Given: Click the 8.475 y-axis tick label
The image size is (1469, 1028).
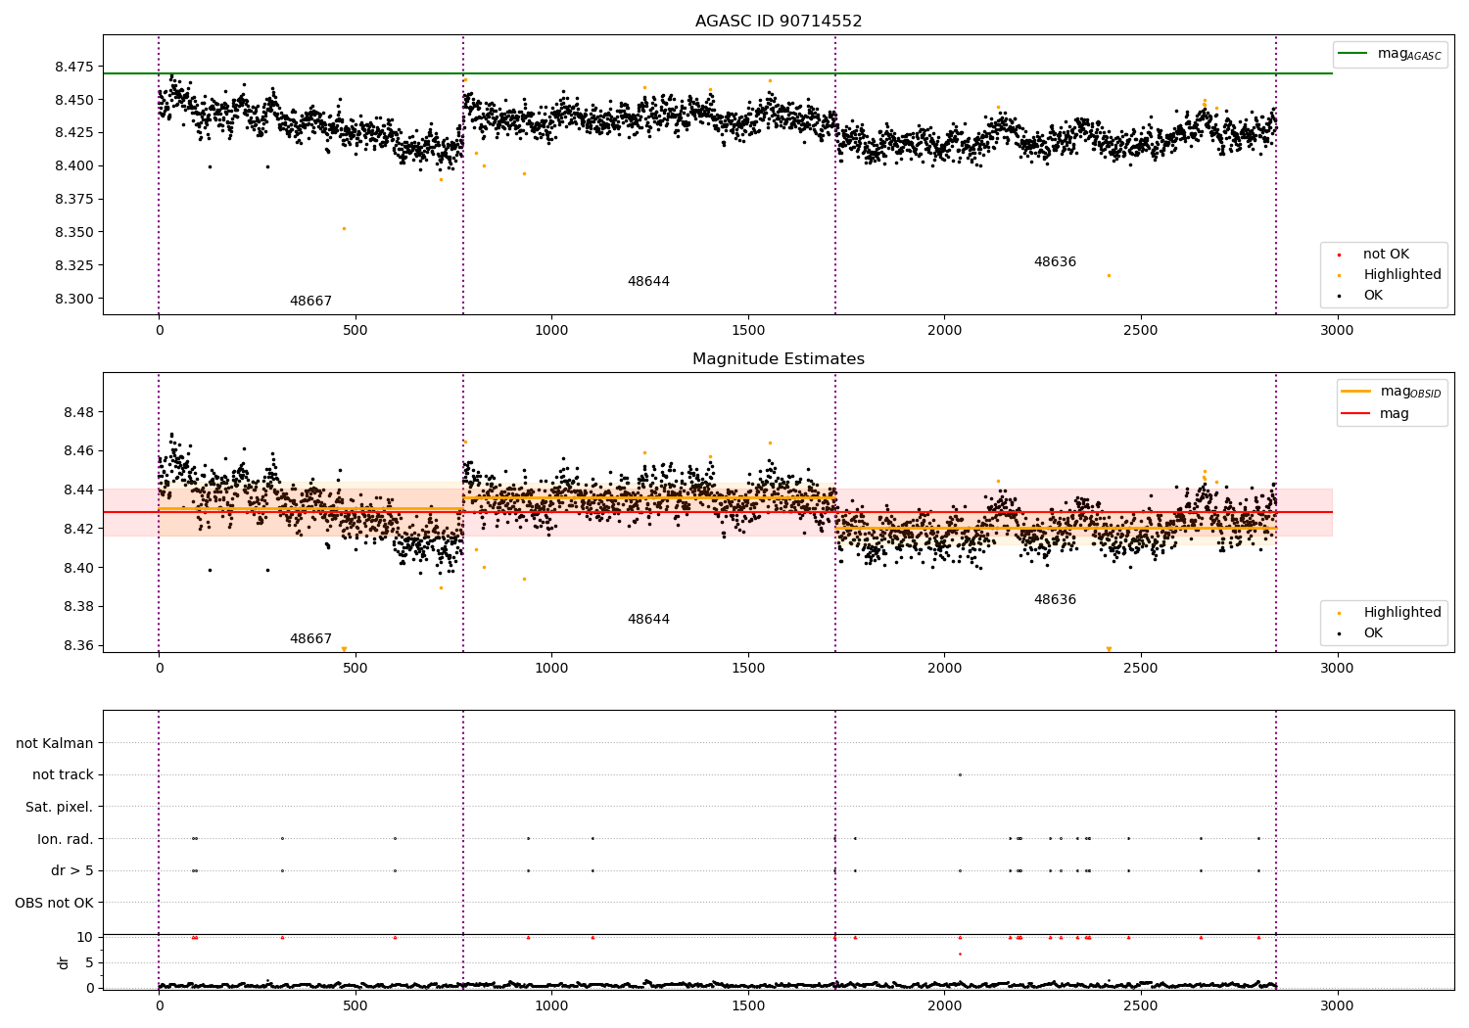Looking at the screenshot, I should (74, 67).
